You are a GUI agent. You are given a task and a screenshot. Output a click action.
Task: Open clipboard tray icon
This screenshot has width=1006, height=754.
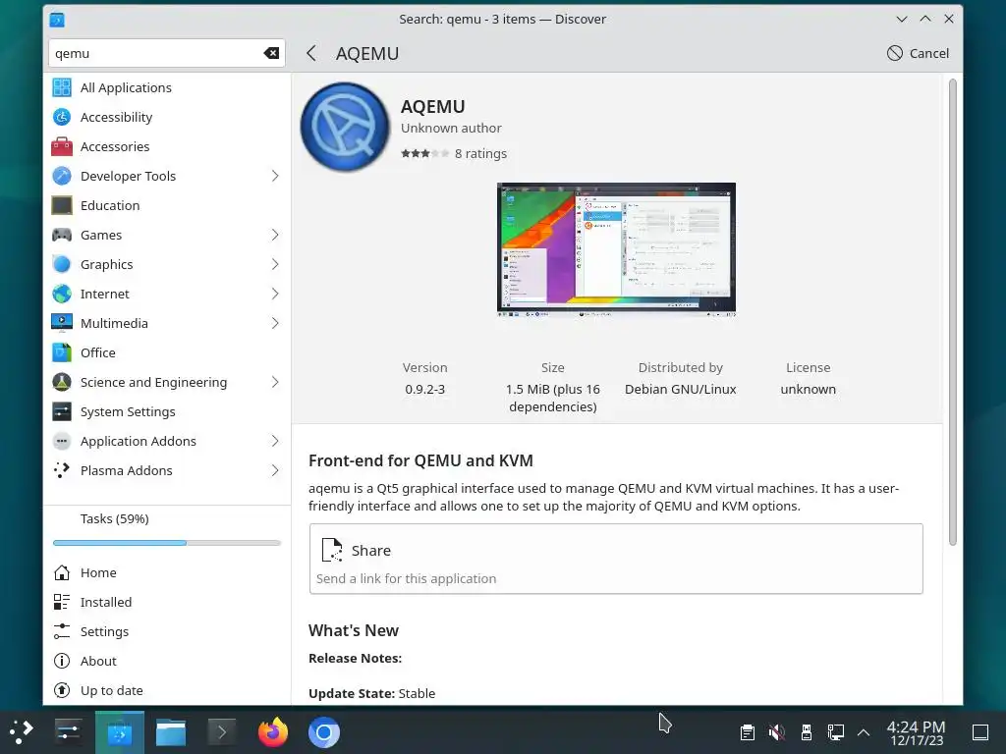(x=747, y=732)
